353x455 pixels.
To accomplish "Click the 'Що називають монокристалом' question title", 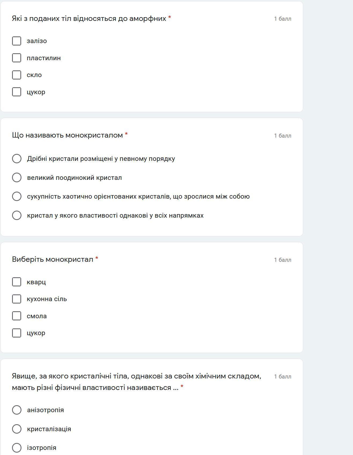I will [67, 135].
